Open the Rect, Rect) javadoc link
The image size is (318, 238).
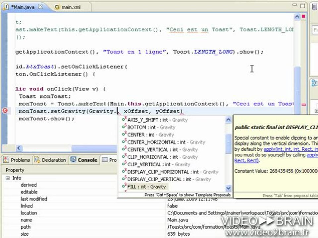coord(246,161)
